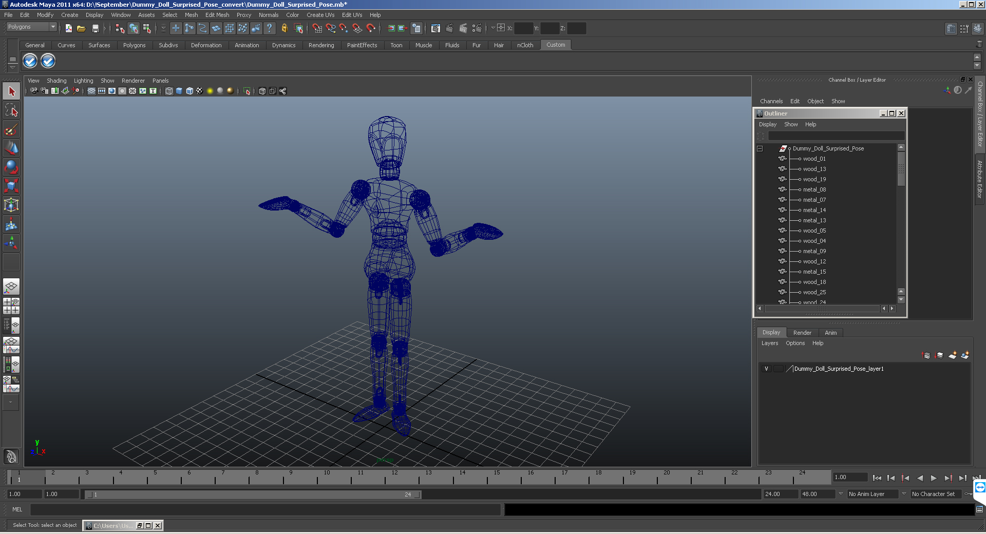The height and width of the screenshot is (534, 986).
Task: Click the create new layer icon
Action: pyautogui.click(x=953, y=355)
